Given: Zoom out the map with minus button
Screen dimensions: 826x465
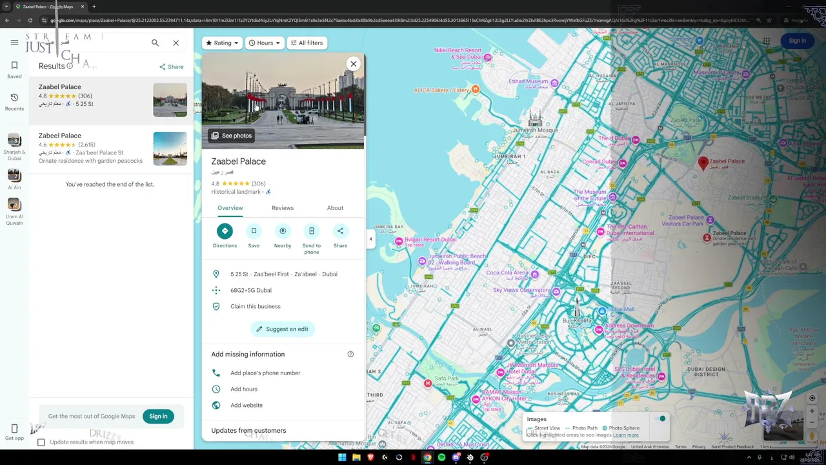Looking at the screenshot, I should (x=812, y=424).
